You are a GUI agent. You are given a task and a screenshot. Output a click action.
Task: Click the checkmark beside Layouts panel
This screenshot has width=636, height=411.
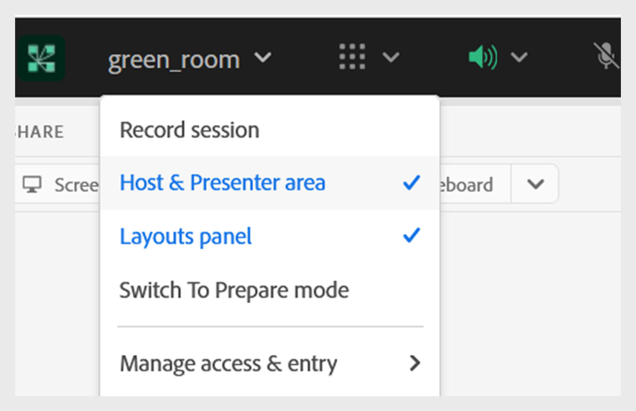click(x=411, y=236)
